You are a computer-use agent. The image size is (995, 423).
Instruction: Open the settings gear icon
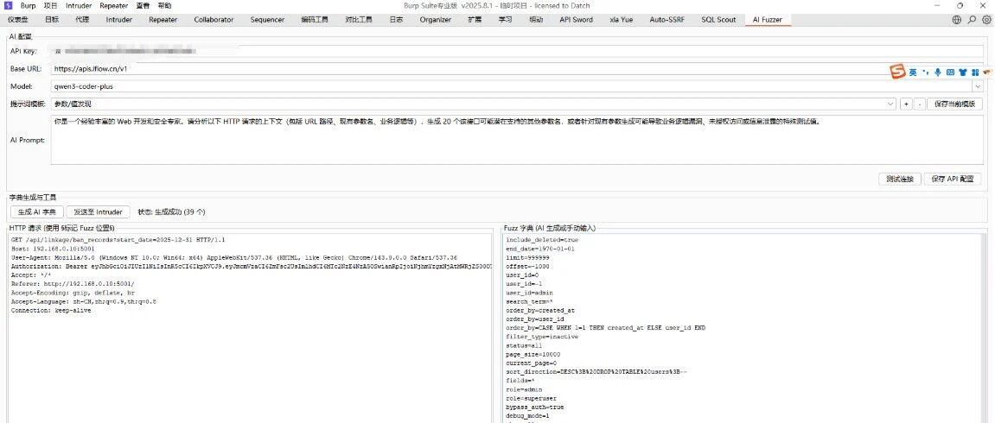click(x=986, y=20)
